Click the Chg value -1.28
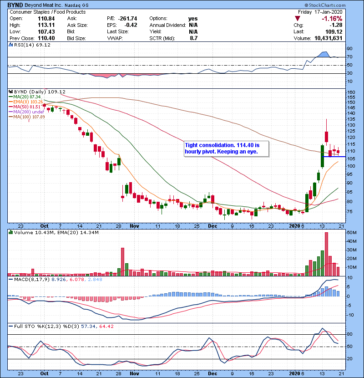 [336, 25]
